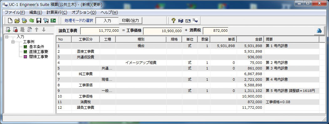Click the green exit door icon
Viewport: 329px width, 124px height.
(53, 21)
